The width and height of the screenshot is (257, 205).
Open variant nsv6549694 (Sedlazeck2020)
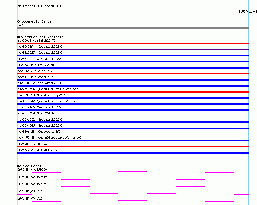coord(40,47)
